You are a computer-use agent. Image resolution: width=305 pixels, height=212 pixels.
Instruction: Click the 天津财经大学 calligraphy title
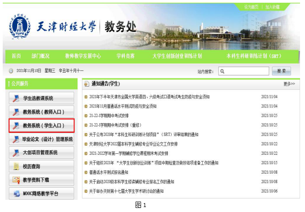click(x=66, y=27)
